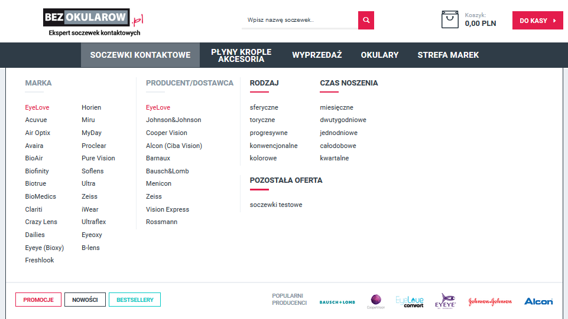Select Eyeye (Bioxy) brand
The width and height of the screenshot is (568, 319).
click(44, 248)
